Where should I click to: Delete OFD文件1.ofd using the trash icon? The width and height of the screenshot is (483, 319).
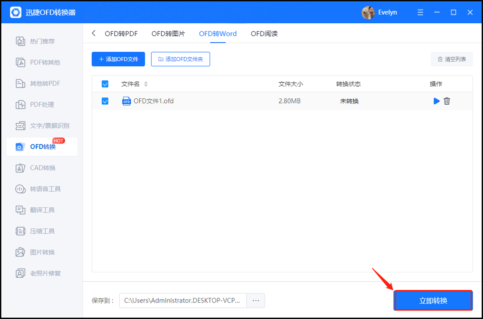pyautogui.click(x=447, y=101)
